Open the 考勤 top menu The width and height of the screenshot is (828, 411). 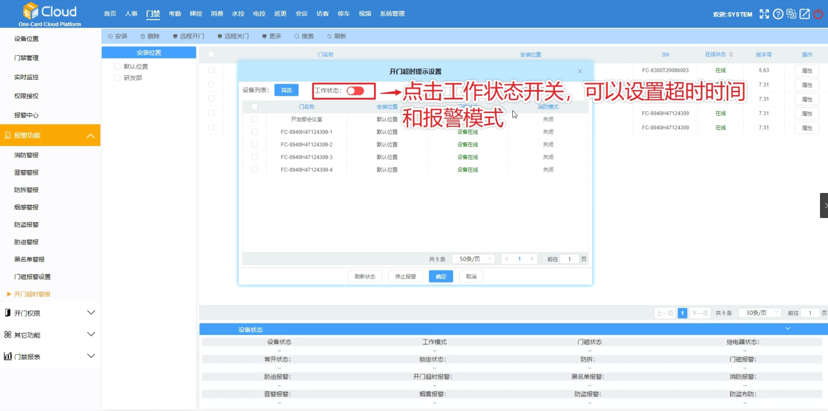click(x=175, y=14)
